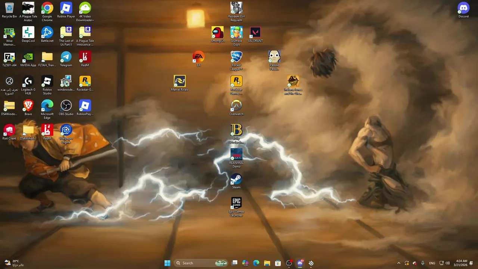Open Rockstar Games Launcher shortcut
Image resolution: width=478 pixels, height=269 pixels.
tap(236, 85)
